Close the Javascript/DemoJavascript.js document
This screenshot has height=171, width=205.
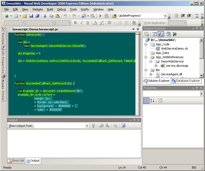tap(138, 29)
